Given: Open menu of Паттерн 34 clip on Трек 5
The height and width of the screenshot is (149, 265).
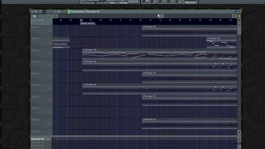Looking at the screenshot, I should 143,73.
